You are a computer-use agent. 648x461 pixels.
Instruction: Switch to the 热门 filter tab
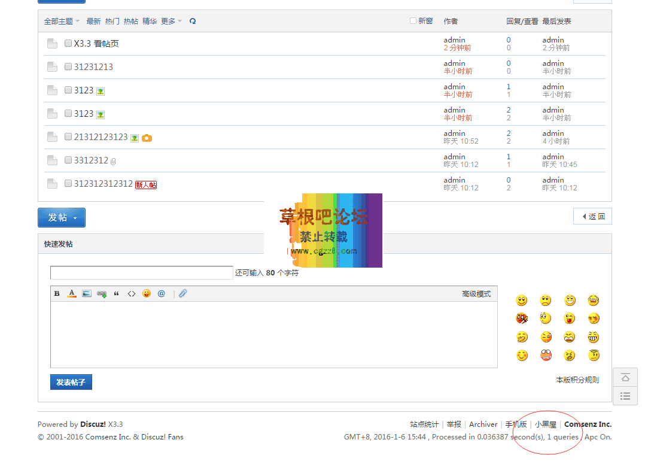coord(112,21)
